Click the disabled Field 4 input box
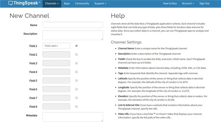The image size is (221, 122). coord(56,72)
